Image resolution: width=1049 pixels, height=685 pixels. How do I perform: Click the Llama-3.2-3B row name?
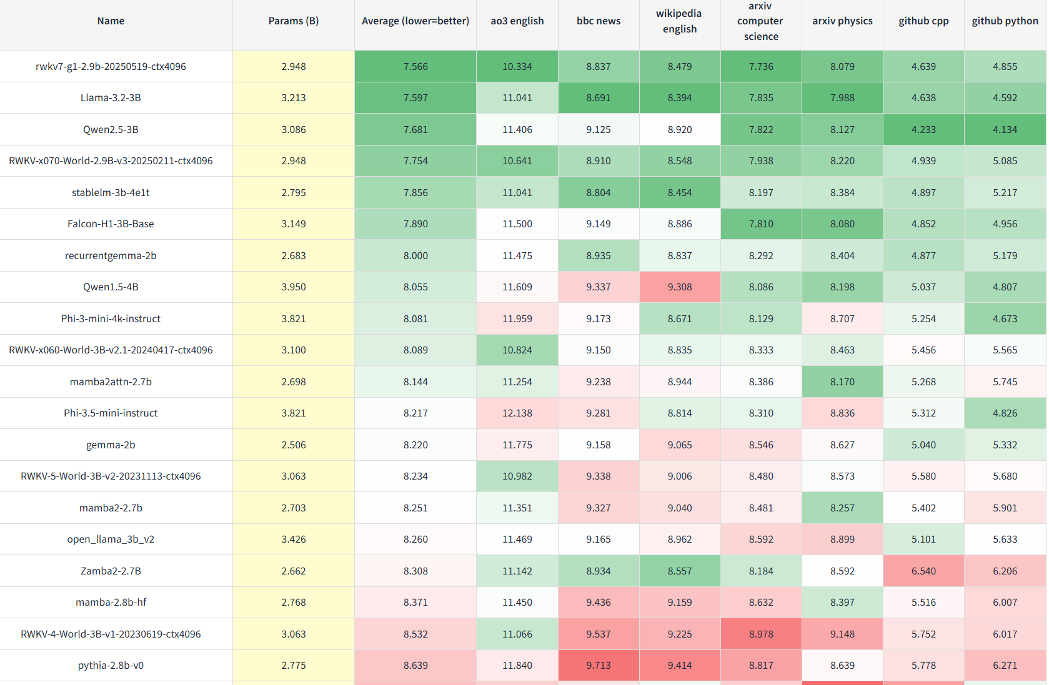coord(111,98)
